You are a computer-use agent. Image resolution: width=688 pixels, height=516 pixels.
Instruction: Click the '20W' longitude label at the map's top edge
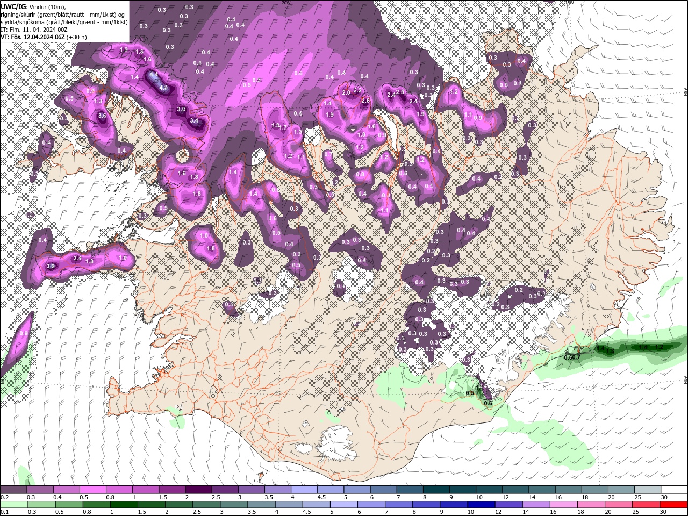286,3
